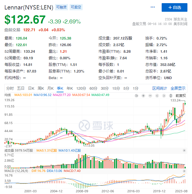Viewport: 192px width, 194px height.
Task: Click the MA5:103.01 moving average label
Action: tap(23, 95)
